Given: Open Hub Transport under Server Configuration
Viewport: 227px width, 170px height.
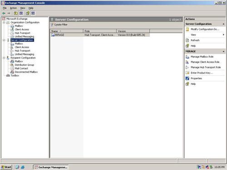Looking at the screenshot, I should [x=22, y=51].
